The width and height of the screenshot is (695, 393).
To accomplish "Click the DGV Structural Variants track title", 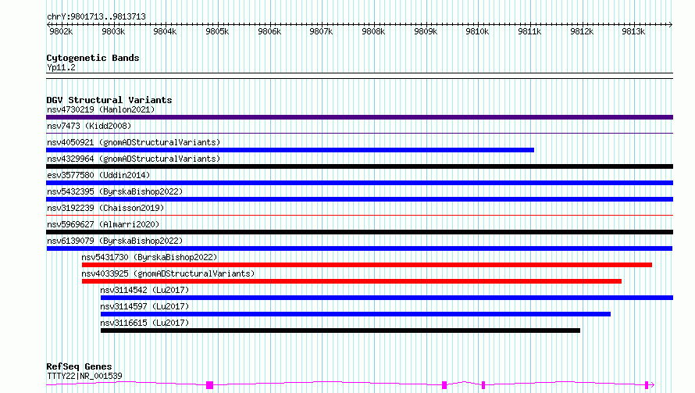I will pos(109,100).
